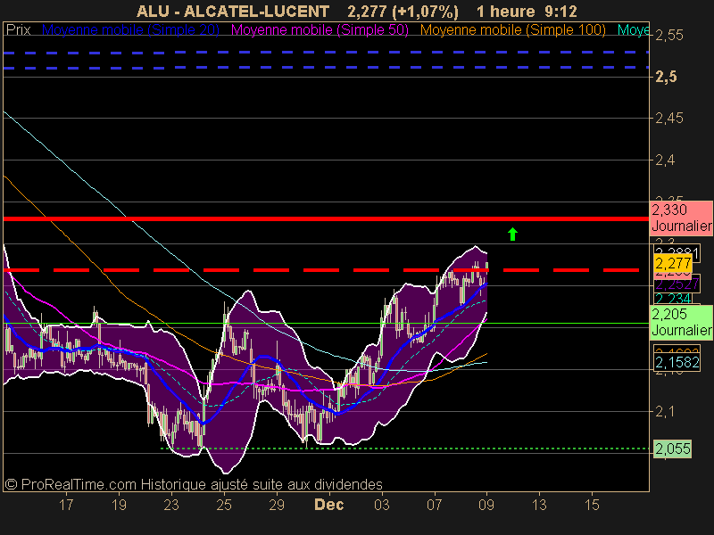Click the cyan '2,1582' price tag
The height and width of the screenshot is (535, 714).
677,362
